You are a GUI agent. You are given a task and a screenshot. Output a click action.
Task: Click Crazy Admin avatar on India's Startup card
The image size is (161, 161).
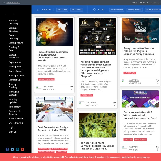[x=39, y=87]
